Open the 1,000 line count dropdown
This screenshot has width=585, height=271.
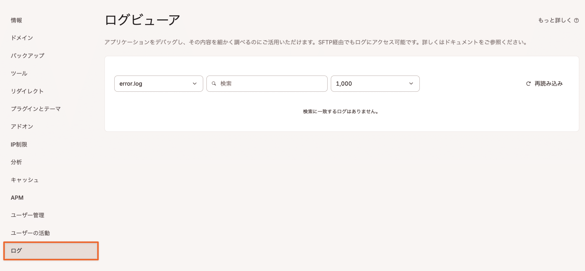click(375, 83)
